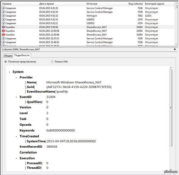Screen dimensions: 179x175
Task: Click the info icon of the 0:31:34 event
Action: tap(3, 12)
